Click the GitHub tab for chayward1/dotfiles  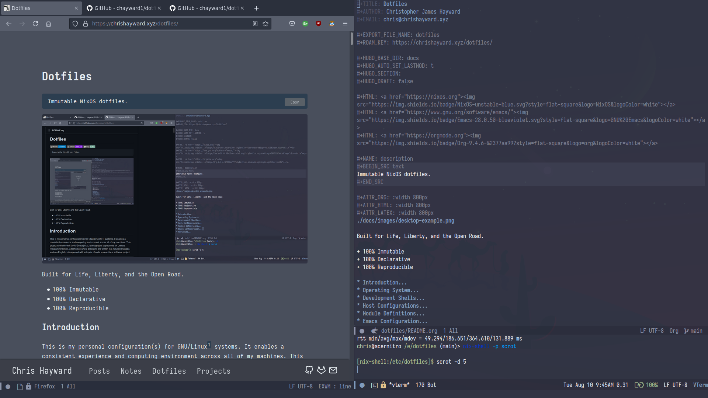(x=123, y=8)
